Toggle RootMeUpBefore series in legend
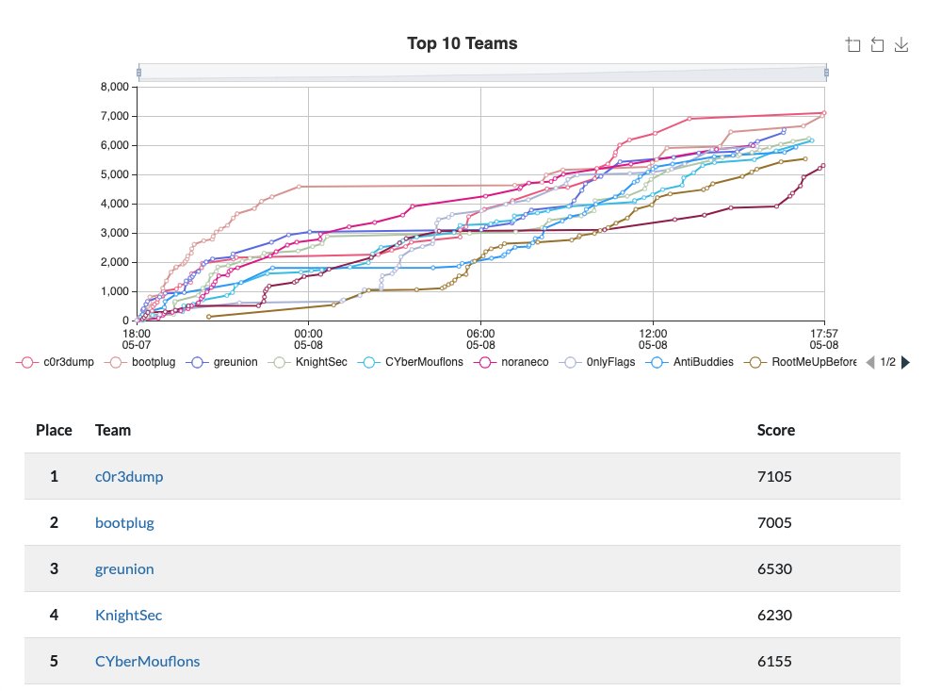Screen dimensions: 925x691 (800, 362)
